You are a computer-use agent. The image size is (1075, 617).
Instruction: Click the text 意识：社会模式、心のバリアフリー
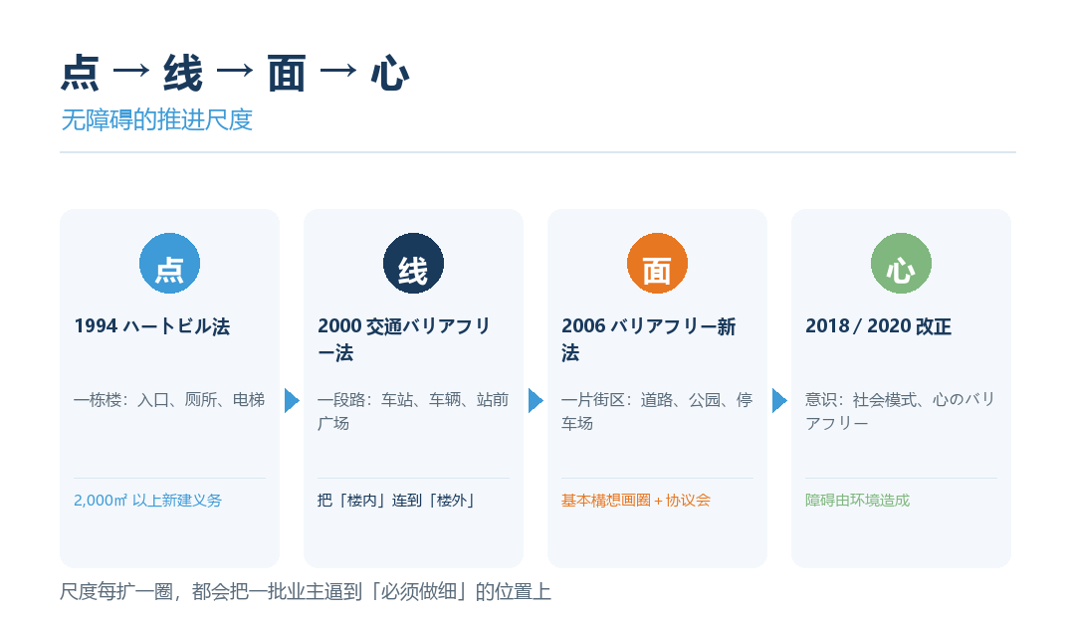(x=900, y=411)
